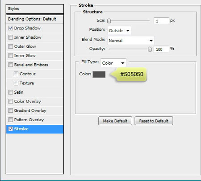This screenshot has height=181, width=201.
Task: Select the Color Overlay label
Action: (x=28, y=102)
